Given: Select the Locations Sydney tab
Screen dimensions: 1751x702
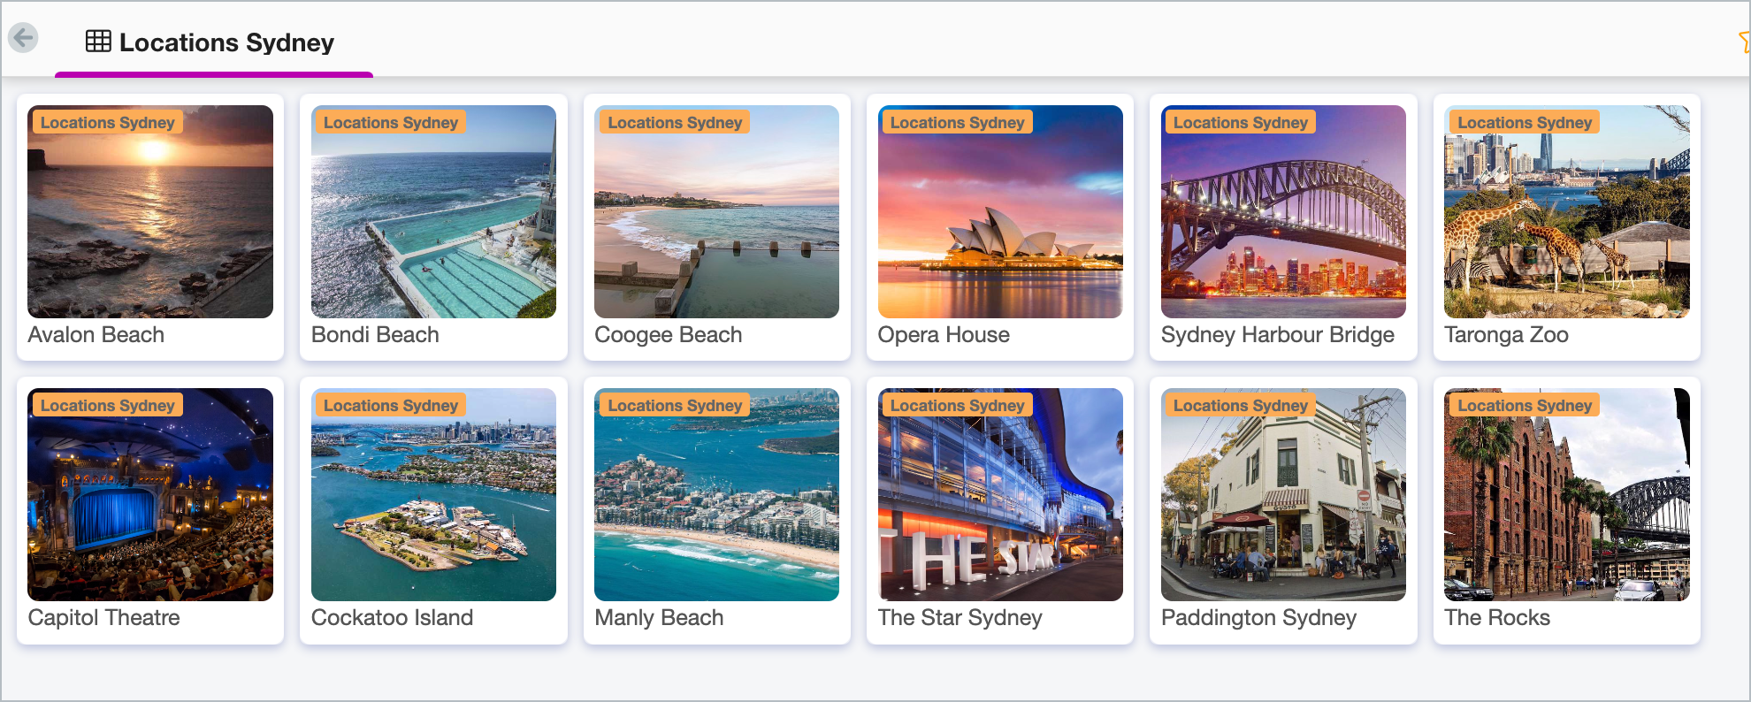Looking at the screenshot, I should [x=226, y=42].
